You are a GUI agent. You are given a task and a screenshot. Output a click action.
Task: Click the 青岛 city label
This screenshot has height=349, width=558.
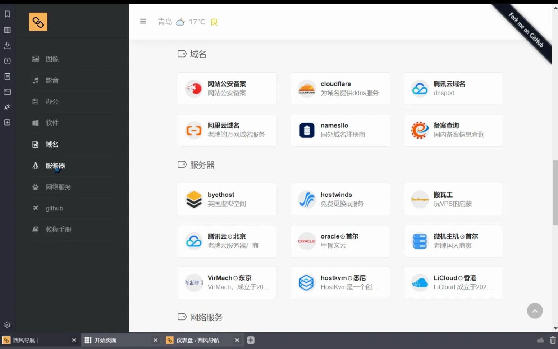[165, 22]
